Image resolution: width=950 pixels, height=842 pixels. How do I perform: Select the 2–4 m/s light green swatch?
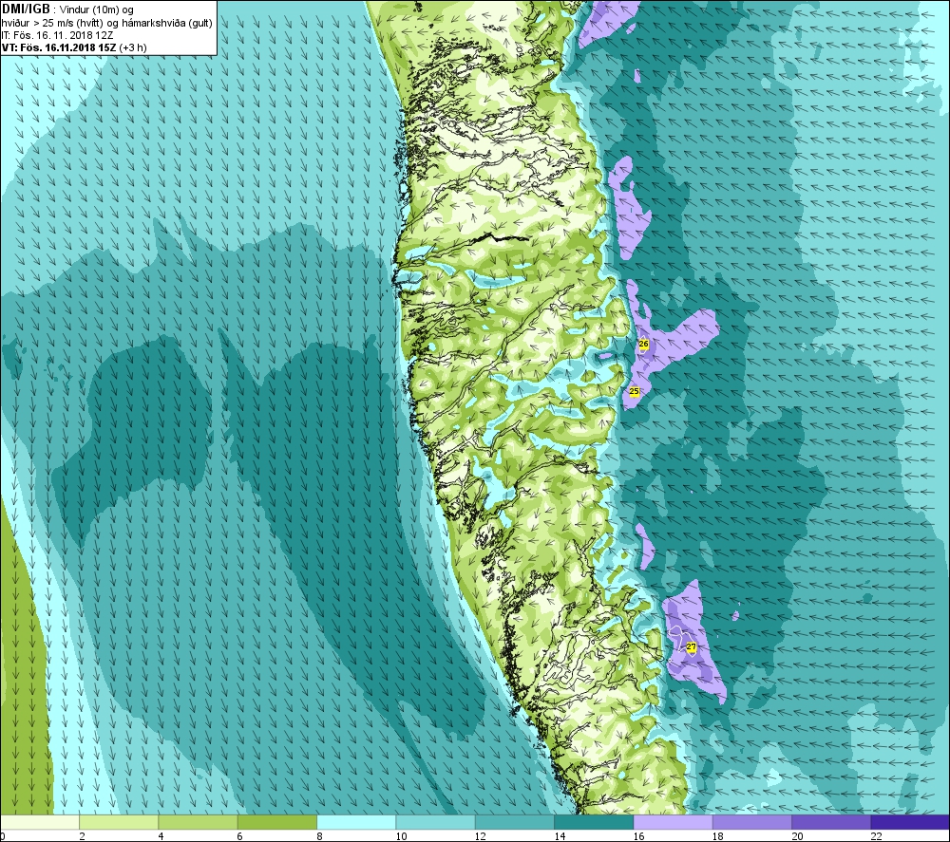(x=119, y=822)
